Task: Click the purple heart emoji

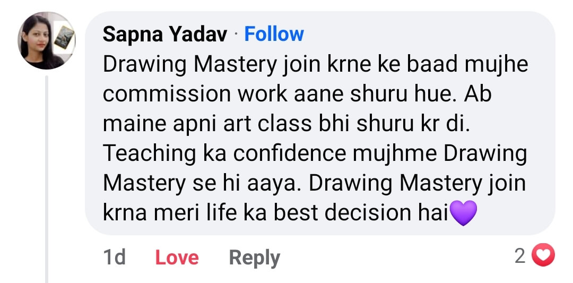Action: pyautogui.click(x=463, y=213)
